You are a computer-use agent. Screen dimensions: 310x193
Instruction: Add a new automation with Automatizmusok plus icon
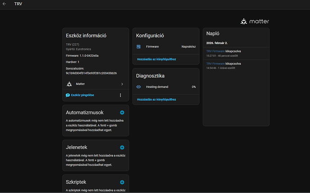[122, 112]
